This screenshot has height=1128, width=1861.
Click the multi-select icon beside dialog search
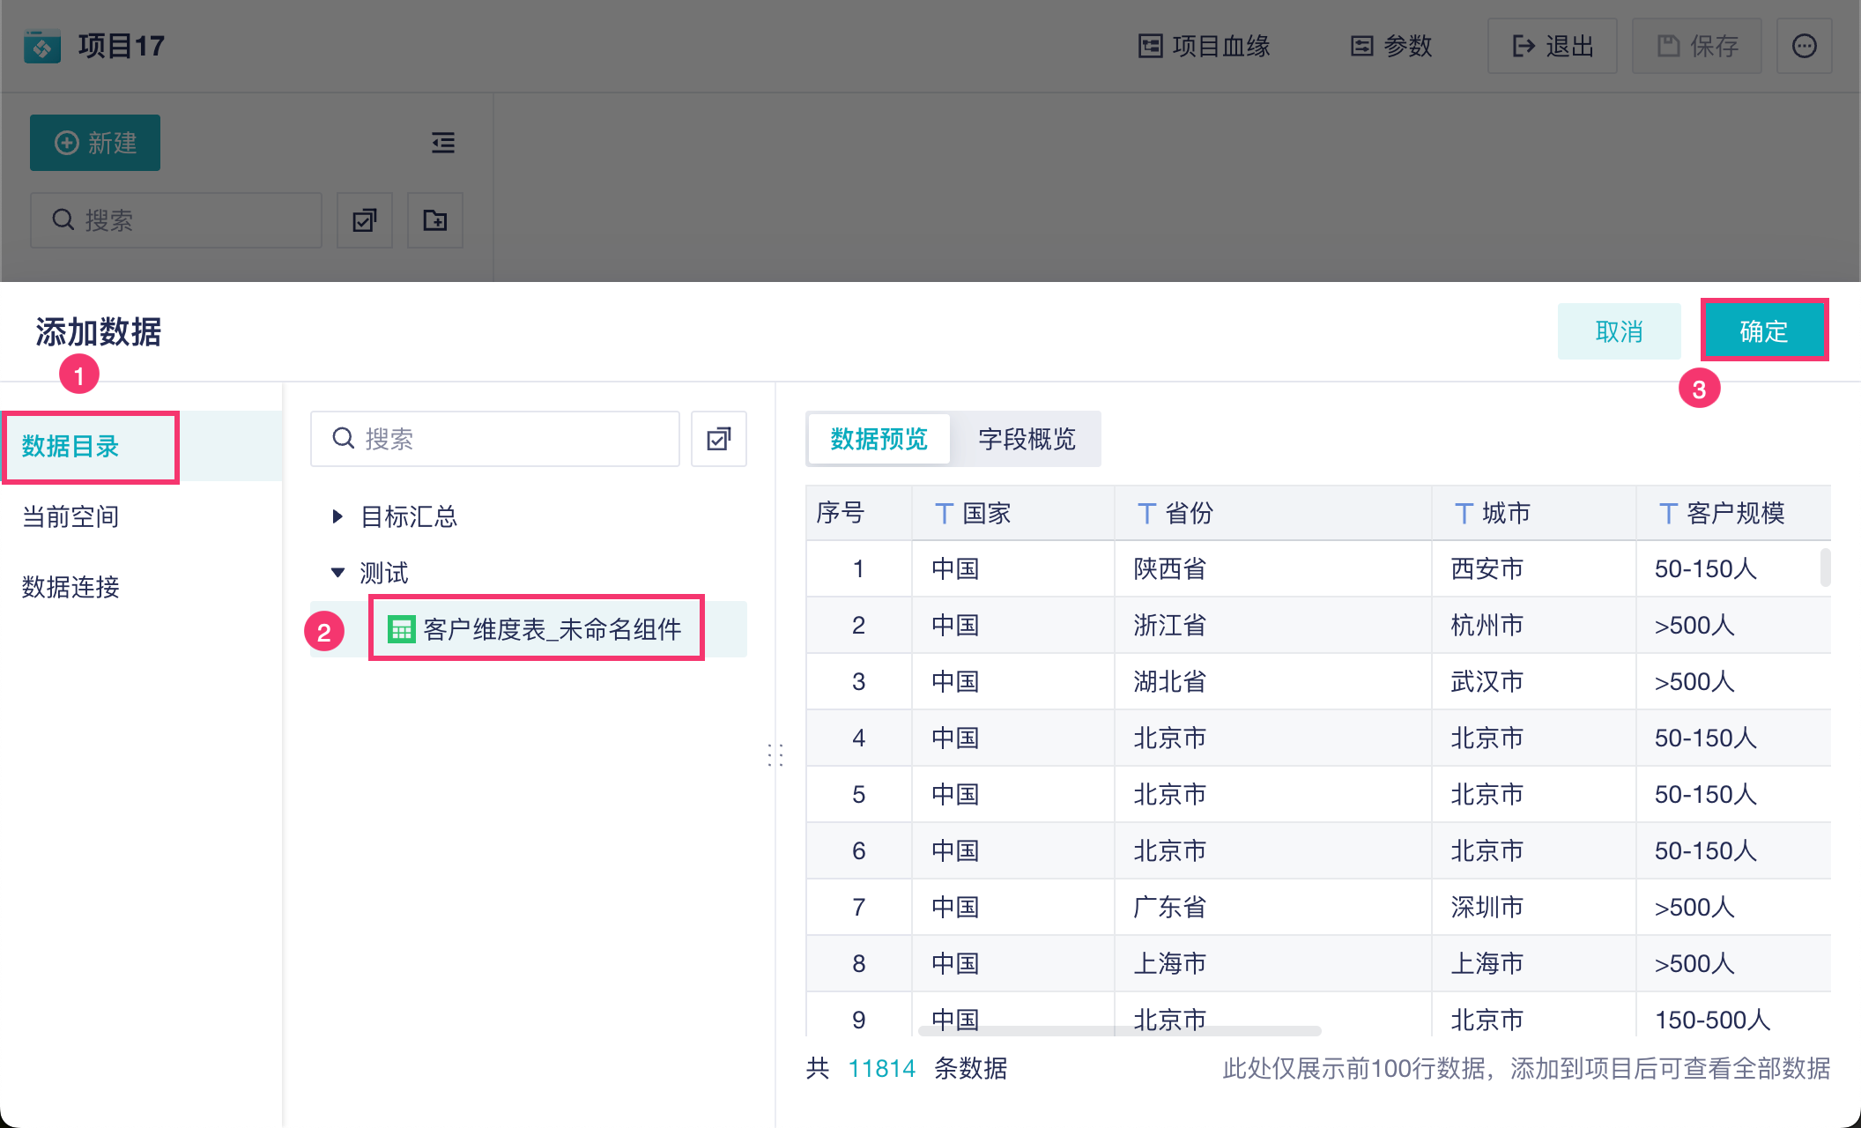pos(718,439)
